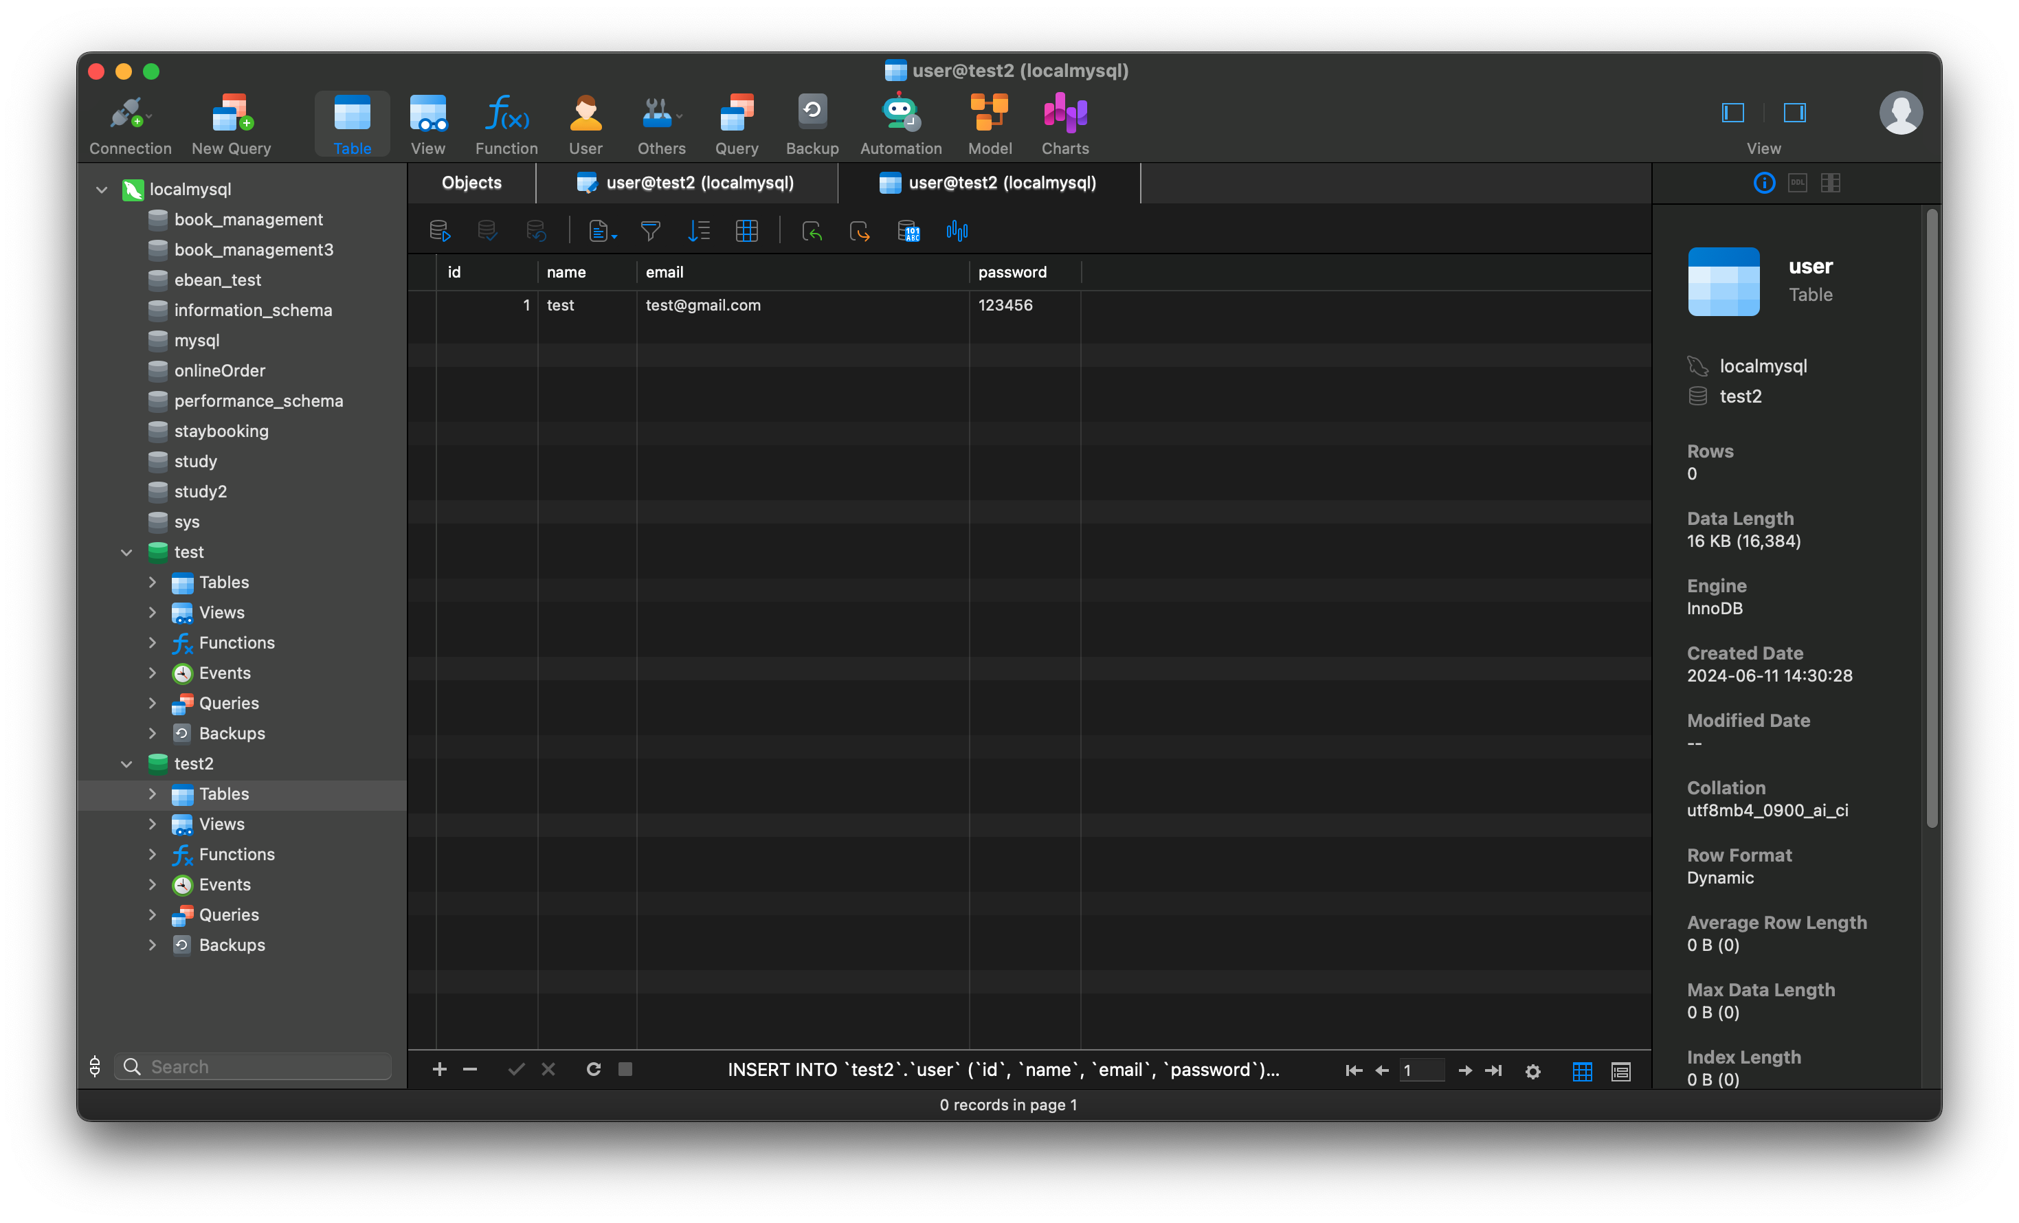Switch to the Objects tab
The image size is (2019, 1223).
471,183
